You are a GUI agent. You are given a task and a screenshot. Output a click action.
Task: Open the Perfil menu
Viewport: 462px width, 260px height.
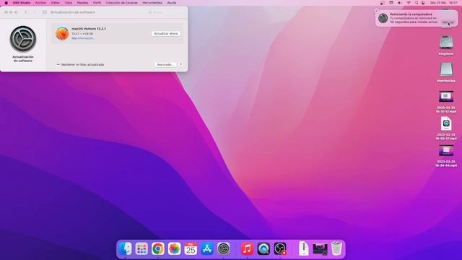[x=97, y=3]
